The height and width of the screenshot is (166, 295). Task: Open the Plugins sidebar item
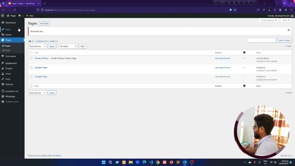coord(9,69)
